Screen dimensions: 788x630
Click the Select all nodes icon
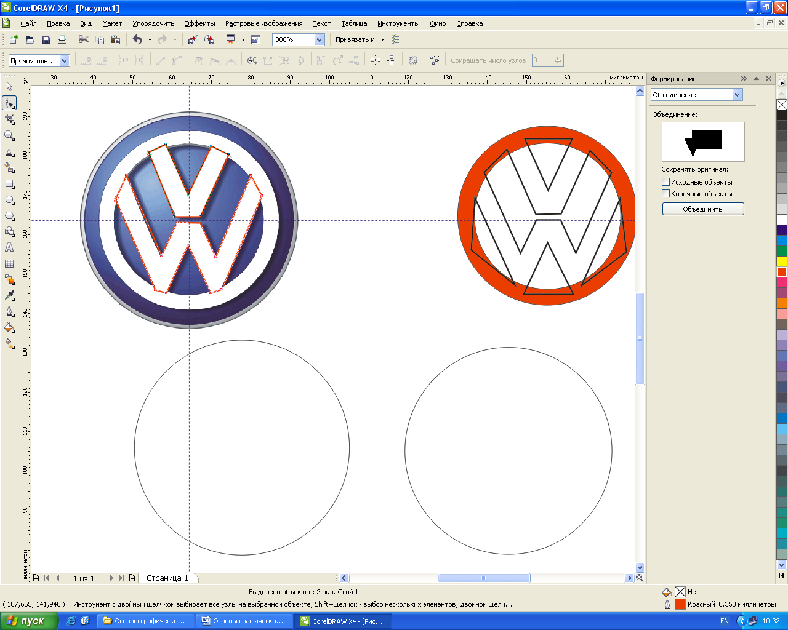435,60
